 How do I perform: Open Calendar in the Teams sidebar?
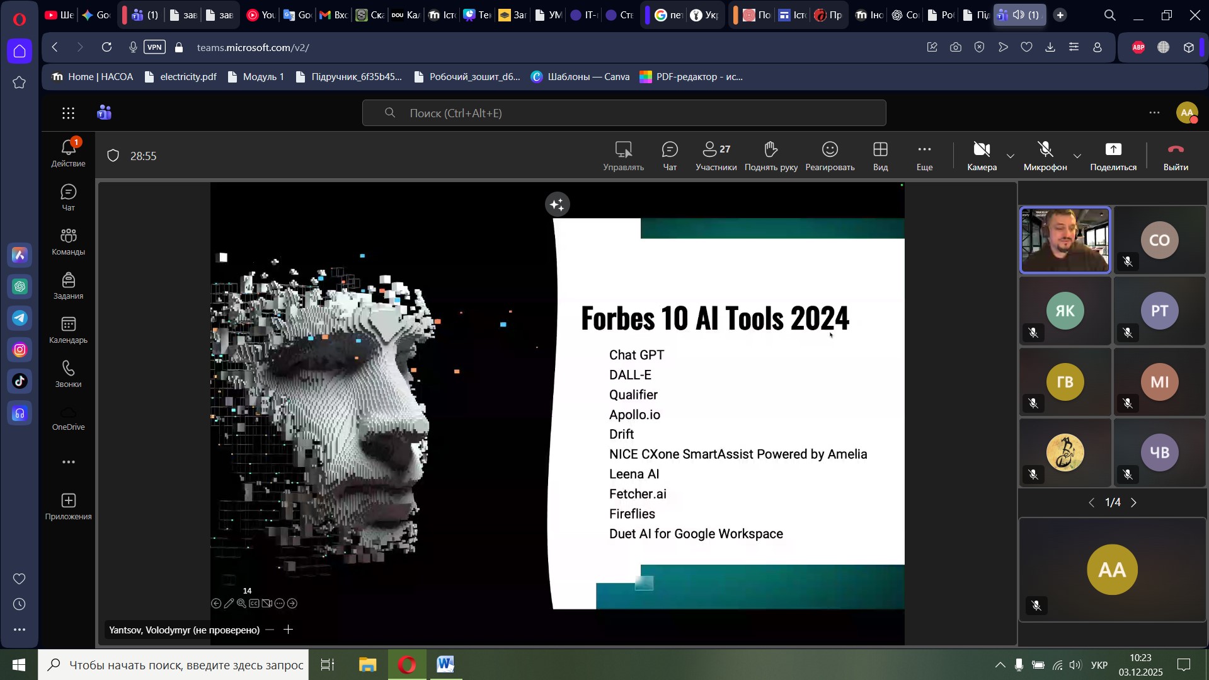(x=68, y=330)
